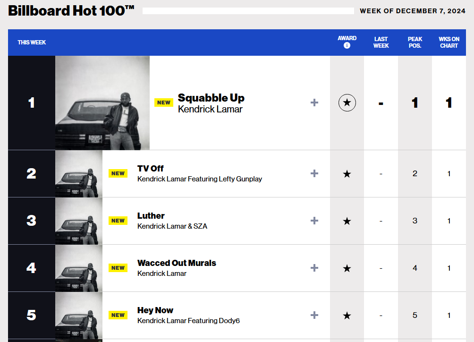Expand the TV Off row plus icon
The height and width of the screenshot is (342, 474).
pyautogui.click(x=314, y=173)
